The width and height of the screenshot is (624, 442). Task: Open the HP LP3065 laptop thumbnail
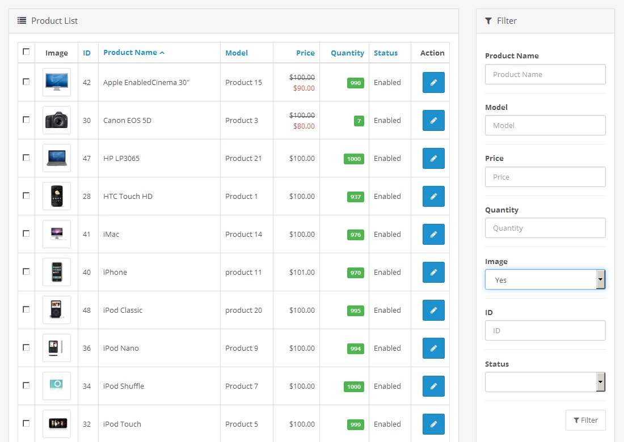[57, 158]
